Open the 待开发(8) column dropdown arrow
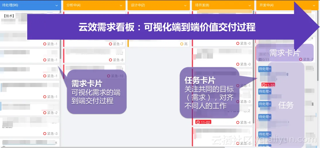The height and width of the screenshot is (148, 320). tap(249, 5)
